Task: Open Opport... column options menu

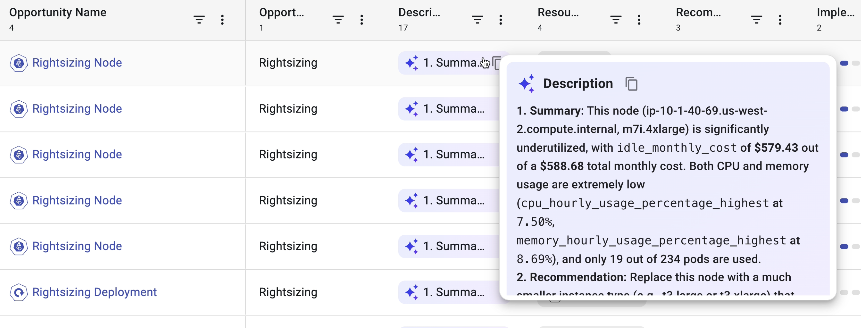Action: 361,19
